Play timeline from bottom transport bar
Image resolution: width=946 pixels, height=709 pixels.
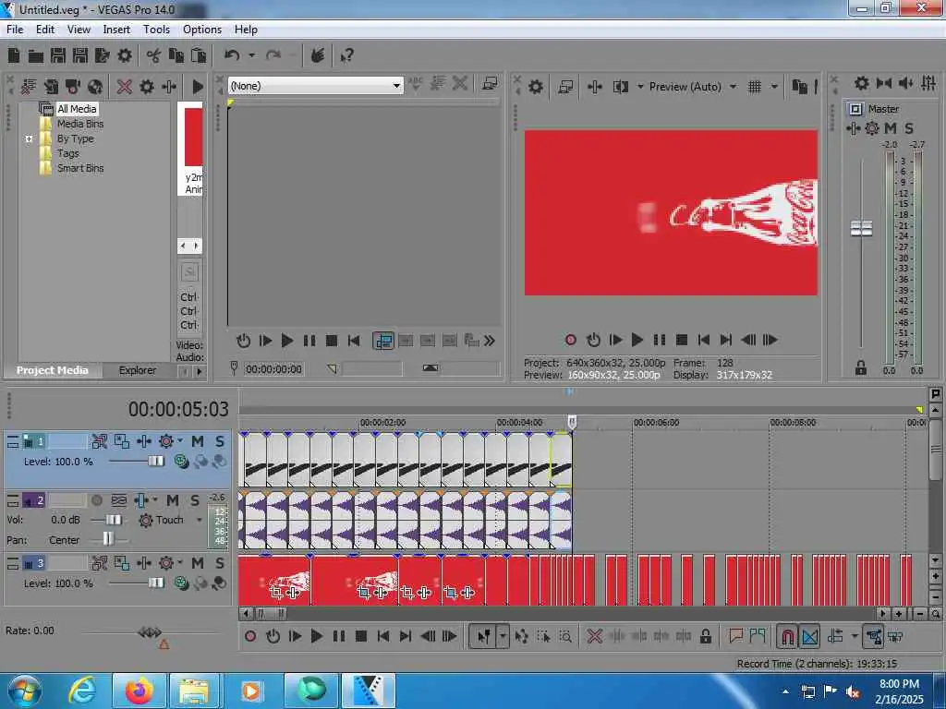(316, 636)
